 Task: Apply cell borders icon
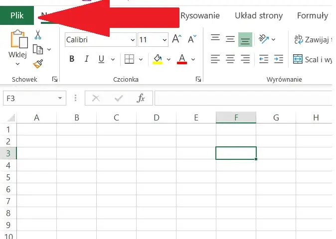pyautogui.click(x=129, y=59)
